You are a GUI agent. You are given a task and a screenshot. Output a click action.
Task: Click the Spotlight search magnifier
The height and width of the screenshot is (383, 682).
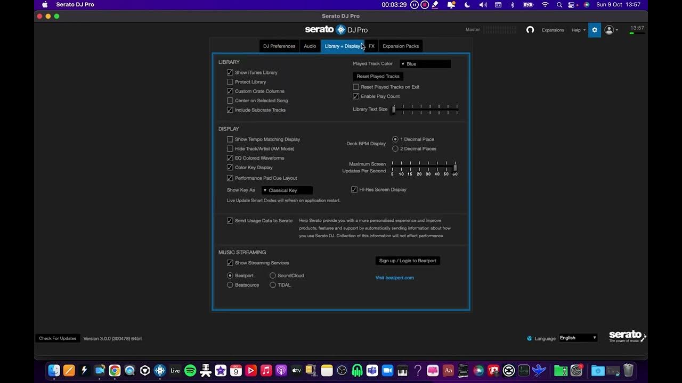point(559,5)
